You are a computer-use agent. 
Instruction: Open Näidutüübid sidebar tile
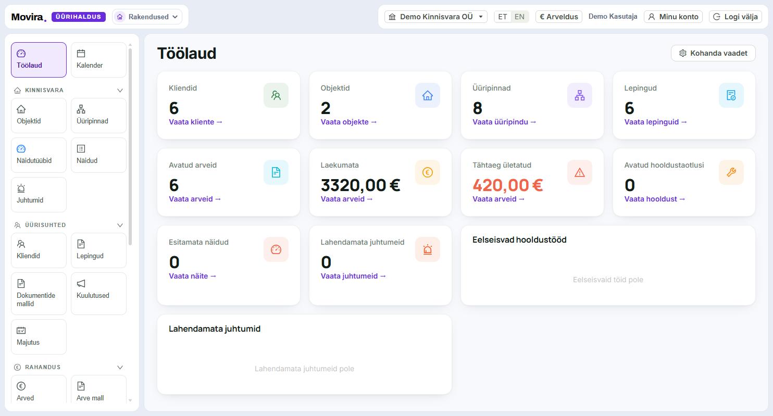pos(39,155)
